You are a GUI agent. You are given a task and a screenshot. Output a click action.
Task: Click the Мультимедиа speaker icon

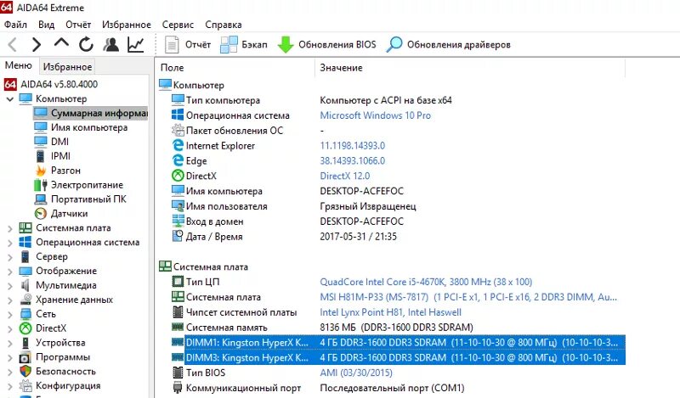click(x=25, y=285)
